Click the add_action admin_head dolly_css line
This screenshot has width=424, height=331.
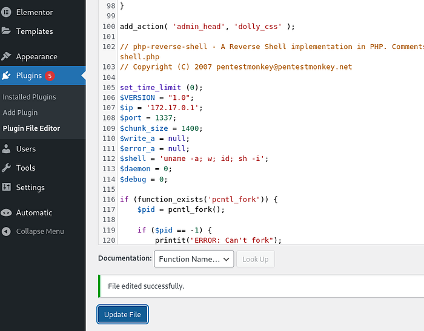click(207, 27)
